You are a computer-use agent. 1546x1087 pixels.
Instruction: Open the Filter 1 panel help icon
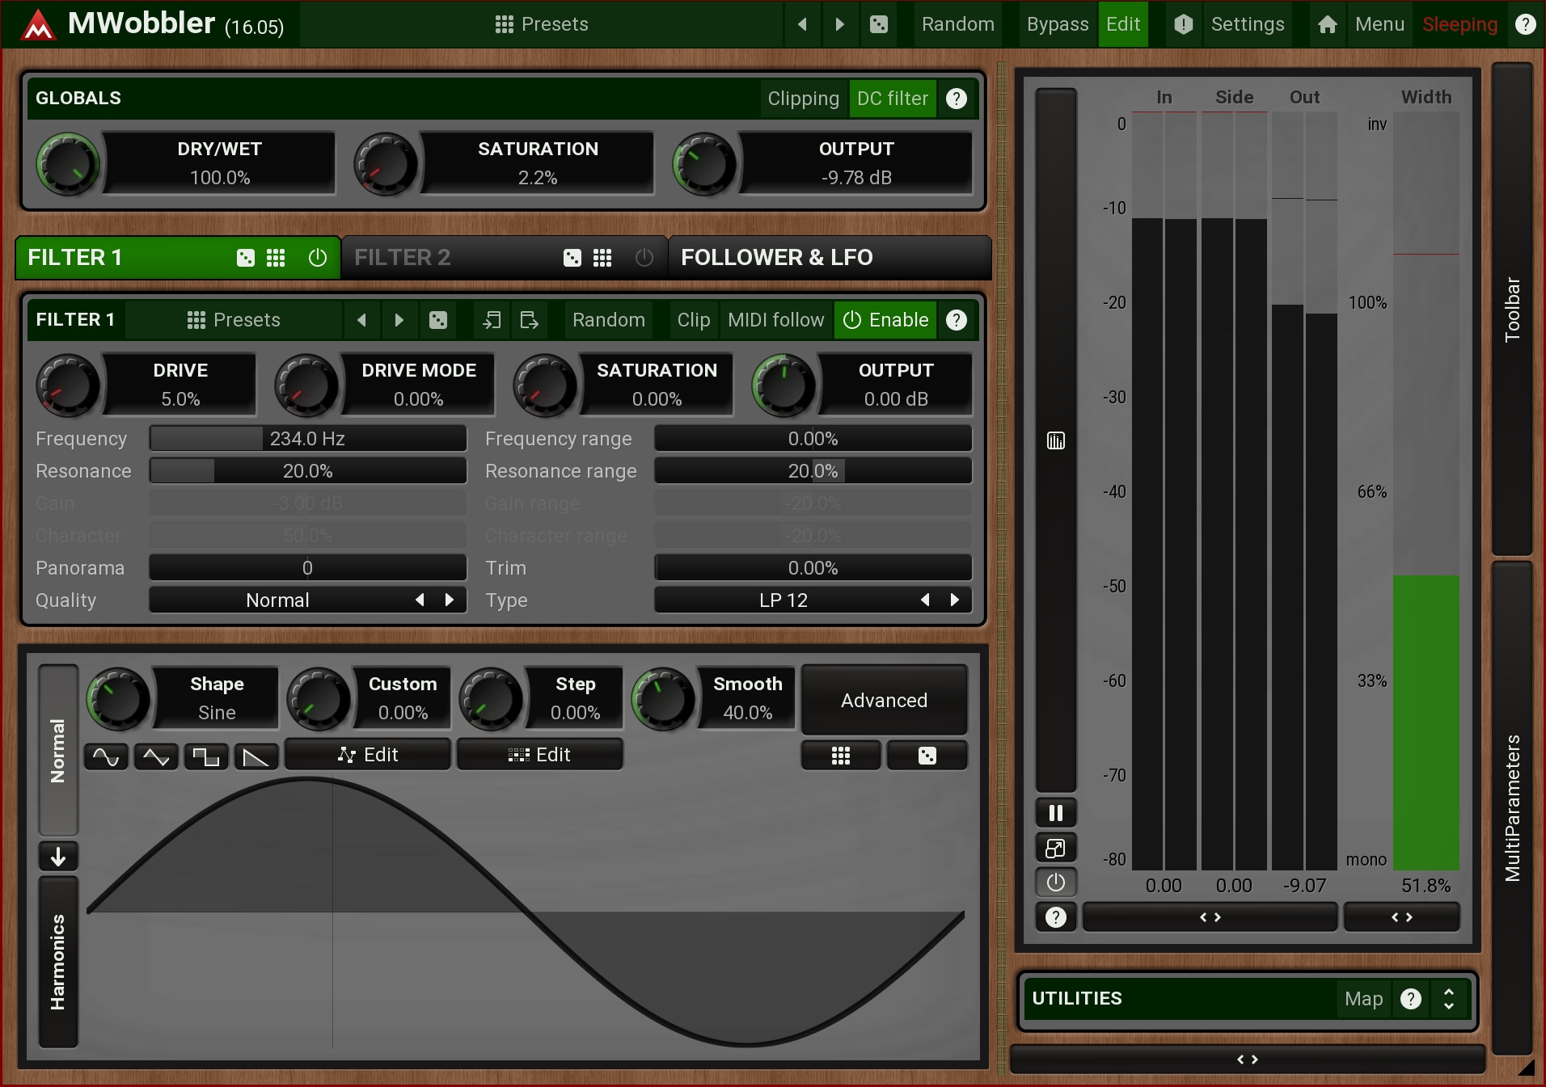[957, 320]
